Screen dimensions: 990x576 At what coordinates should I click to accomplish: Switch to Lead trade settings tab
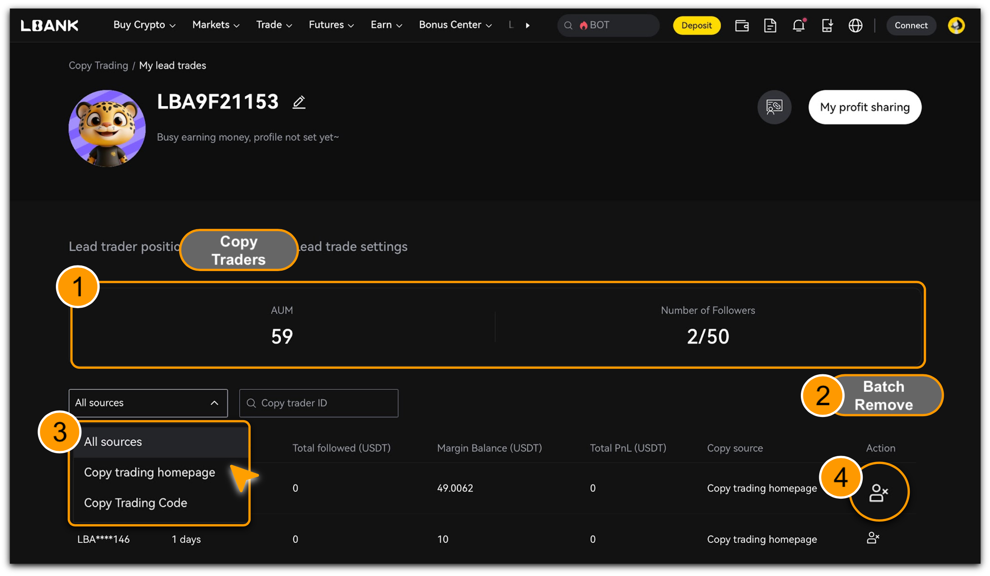click(353, 247)
